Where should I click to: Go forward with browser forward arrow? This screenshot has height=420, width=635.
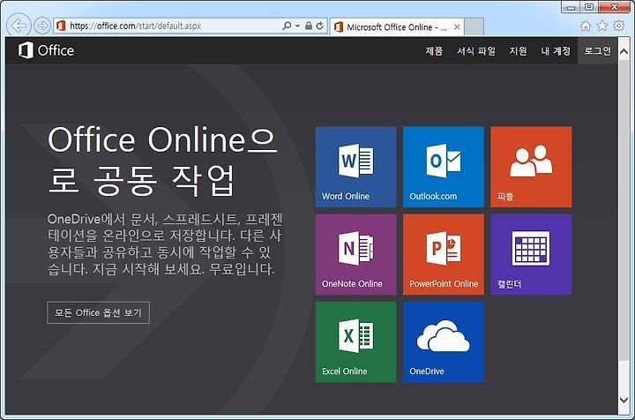coord(41,26)
